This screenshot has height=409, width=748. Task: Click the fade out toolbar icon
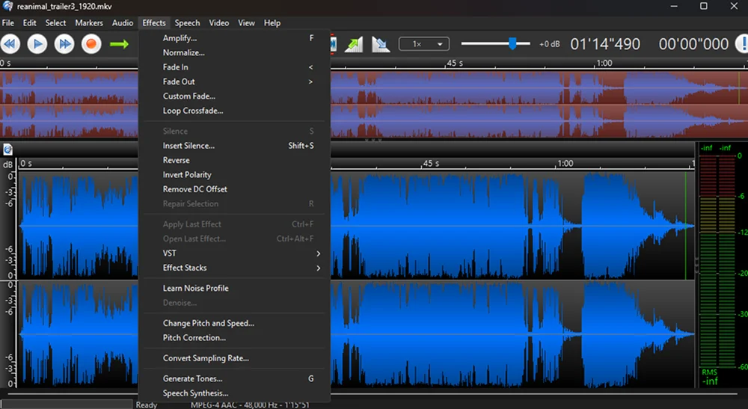[381, 45]
